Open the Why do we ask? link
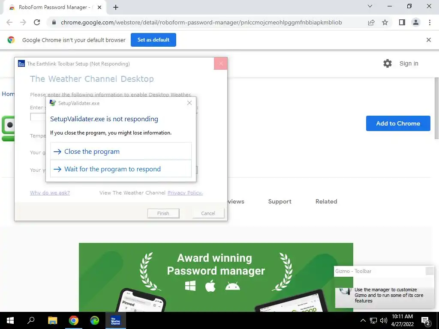This screenshot has width=439, height=329. (50, 193)
